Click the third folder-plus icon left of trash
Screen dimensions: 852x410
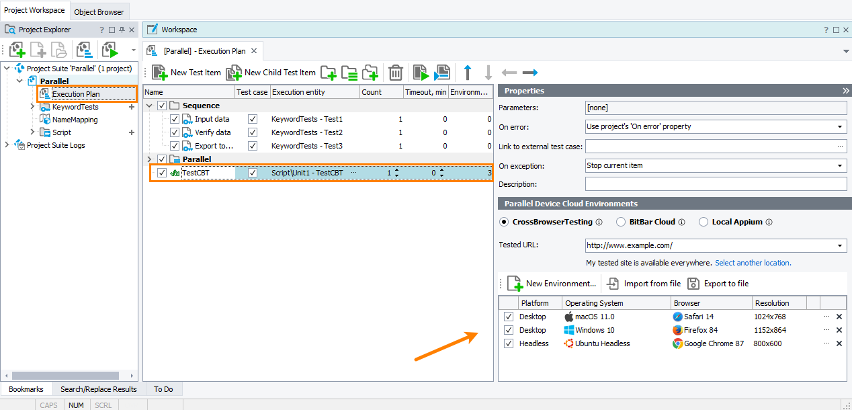coord(370,73)
